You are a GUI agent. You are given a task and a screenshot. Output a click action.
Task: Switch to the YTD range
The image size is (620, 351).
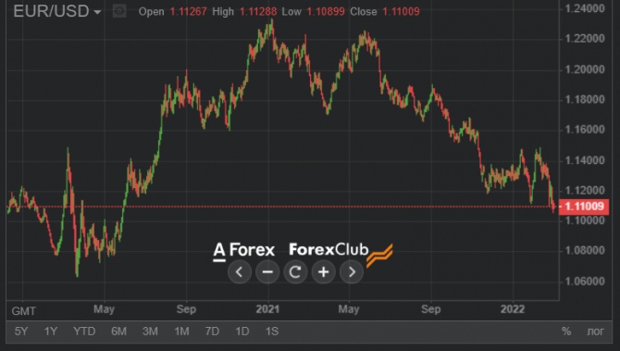click(x=84, y=332)
